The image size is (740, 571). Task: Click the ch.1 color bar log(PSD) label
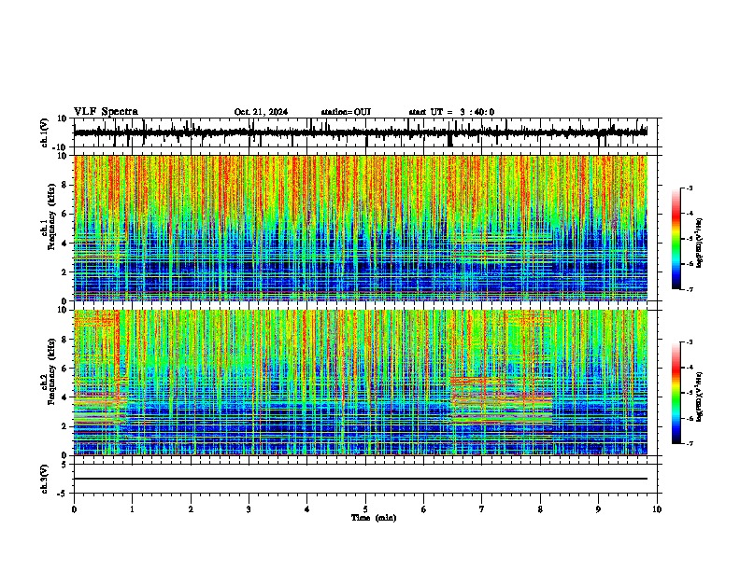coord(699,244)
